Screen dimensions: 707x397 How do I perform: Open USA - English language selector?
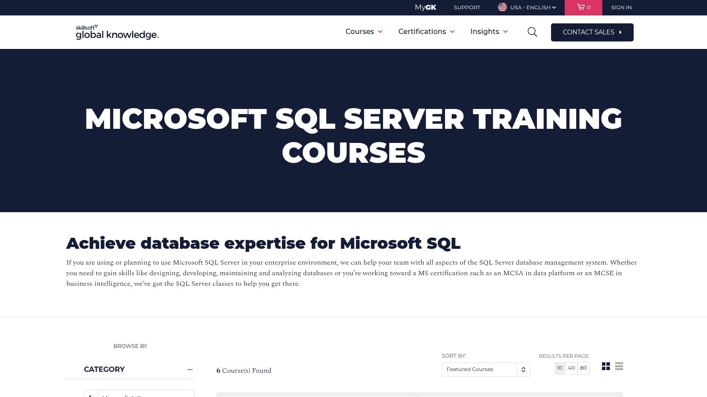click(x=527, y=7)
